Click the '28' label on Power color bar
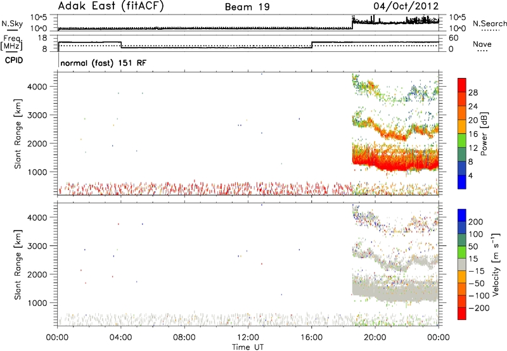507x351 pixels. 473,93
